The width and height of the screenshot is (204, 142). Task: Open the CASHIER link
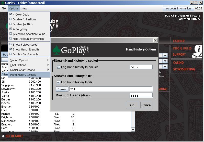pyautogui.click(x=179, y=41)
